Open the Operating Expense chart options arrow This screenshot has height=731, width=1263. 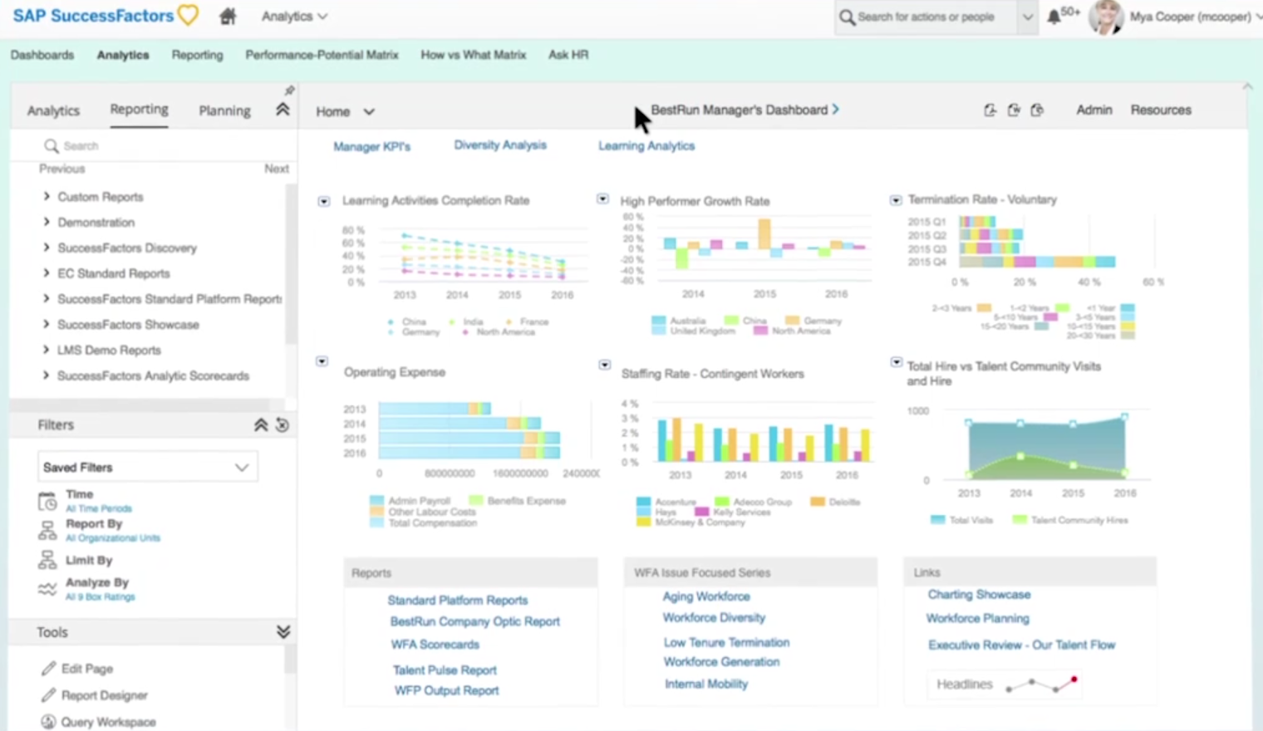322,361
